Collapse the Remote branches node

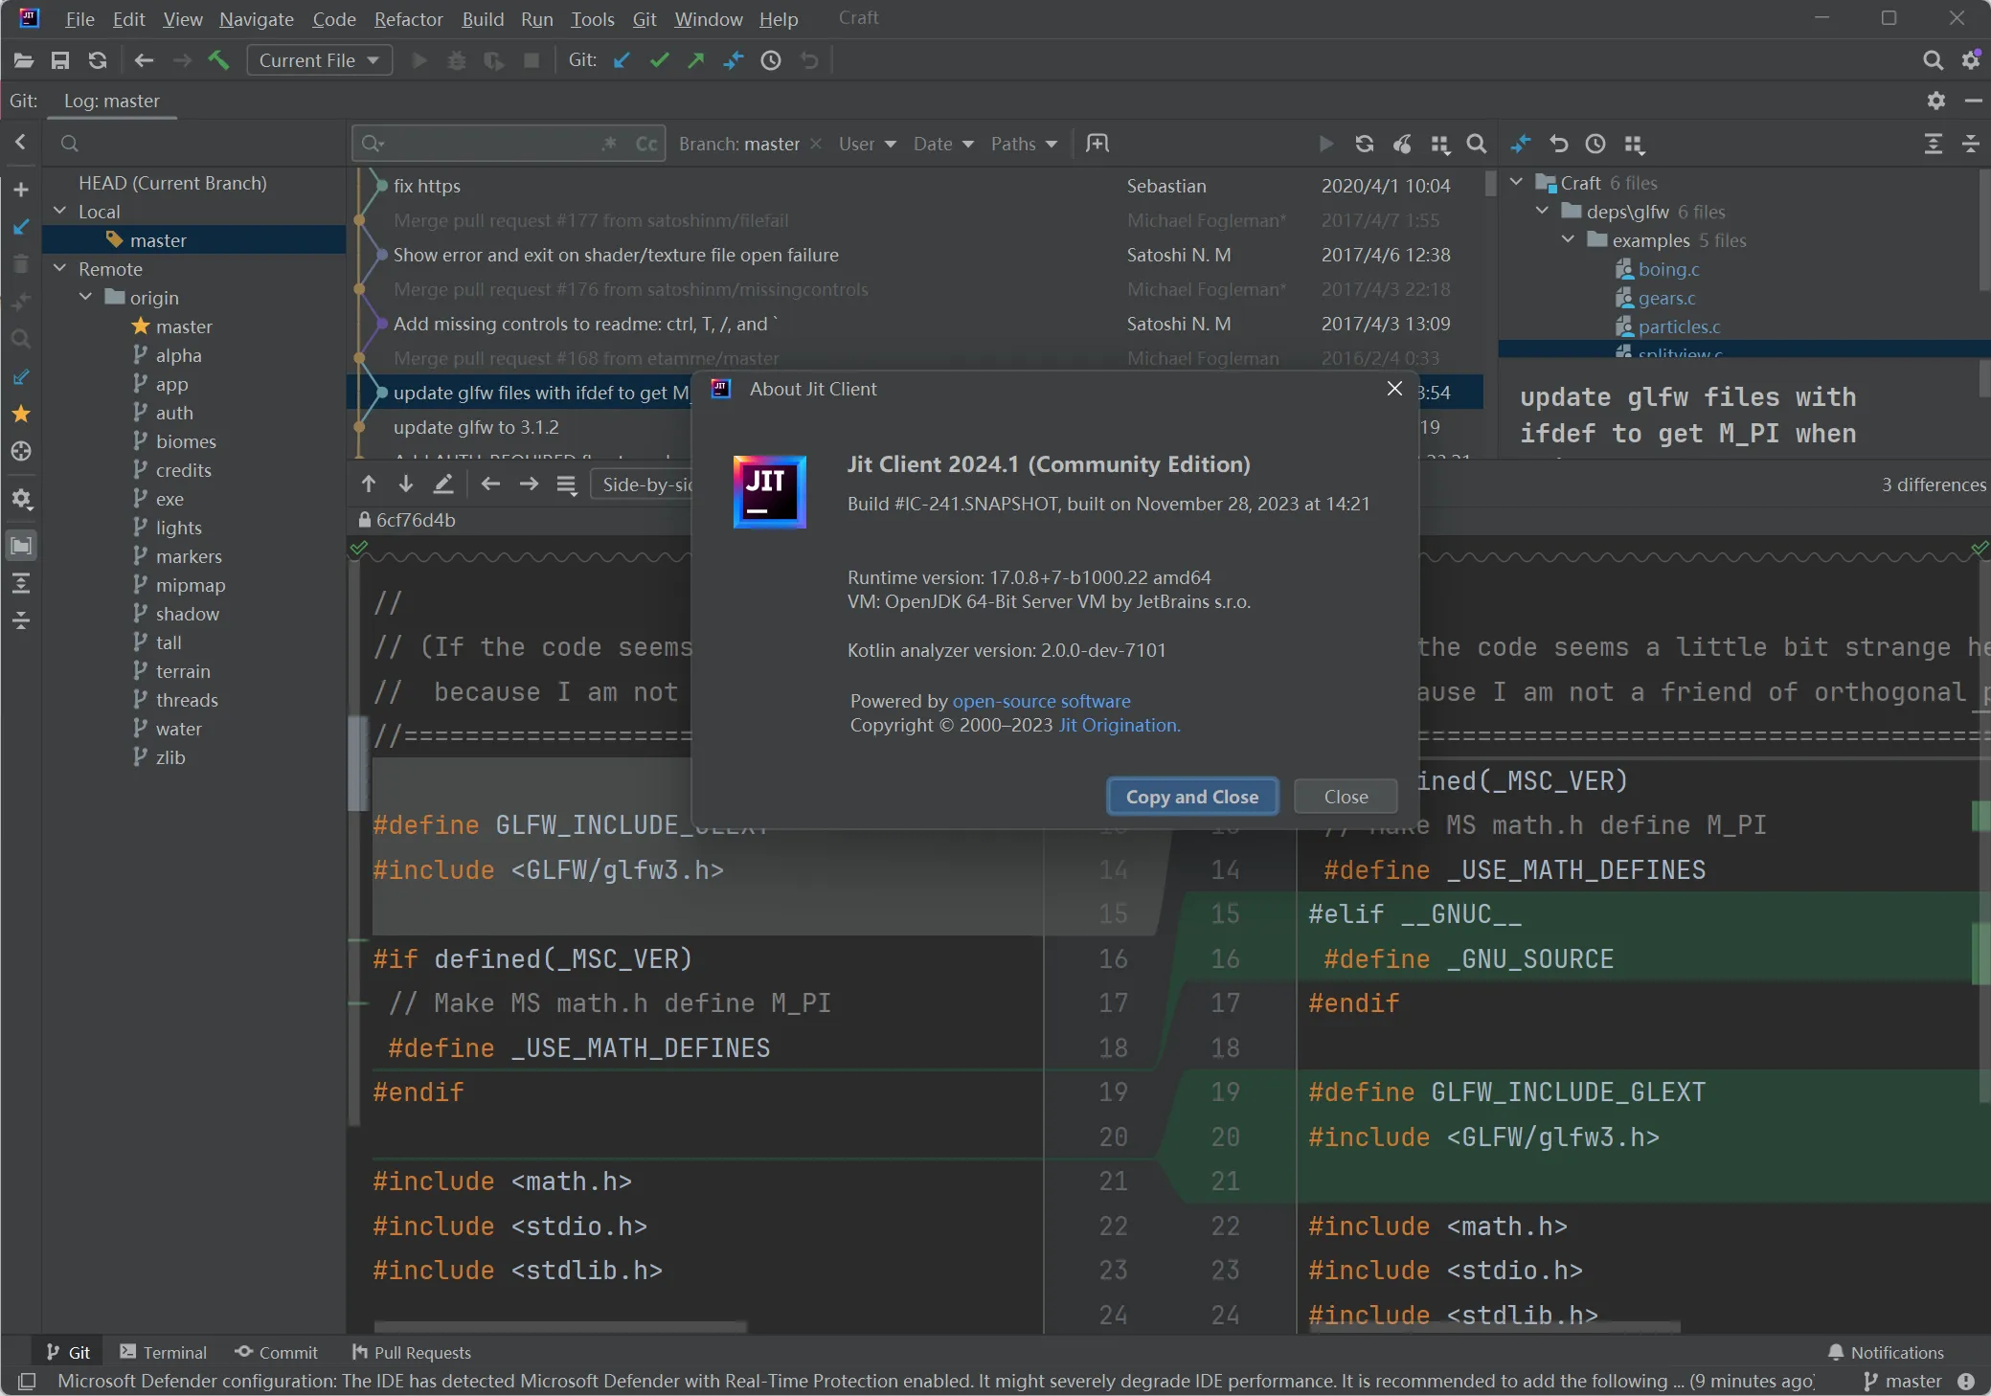(60, 268)
